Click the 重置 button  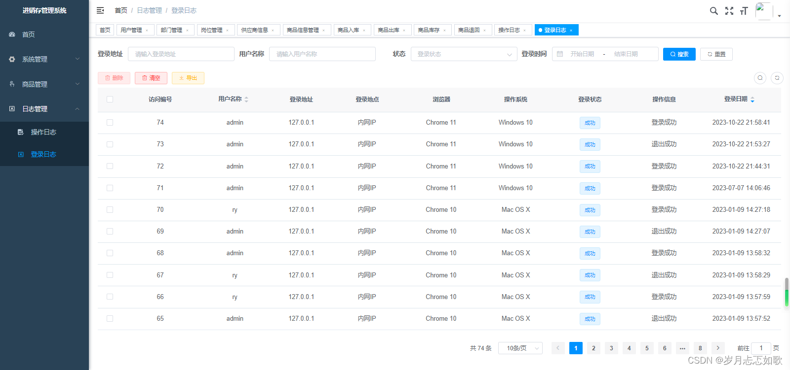point(716,54)
